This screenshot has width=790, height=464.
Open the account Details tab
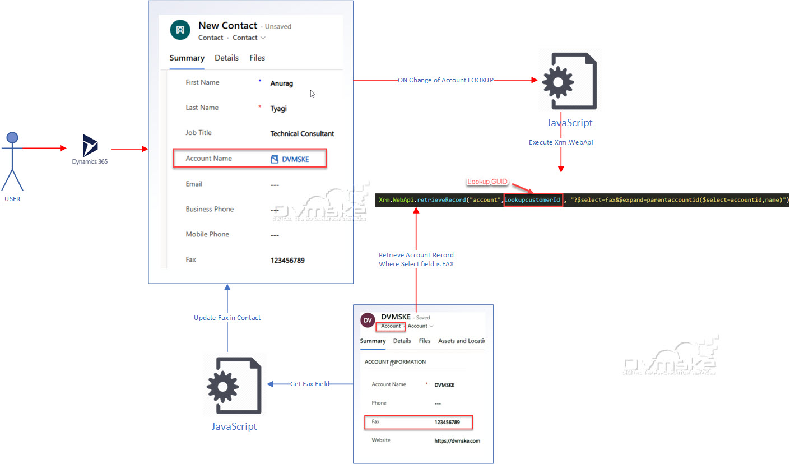(x=402, y=341)
